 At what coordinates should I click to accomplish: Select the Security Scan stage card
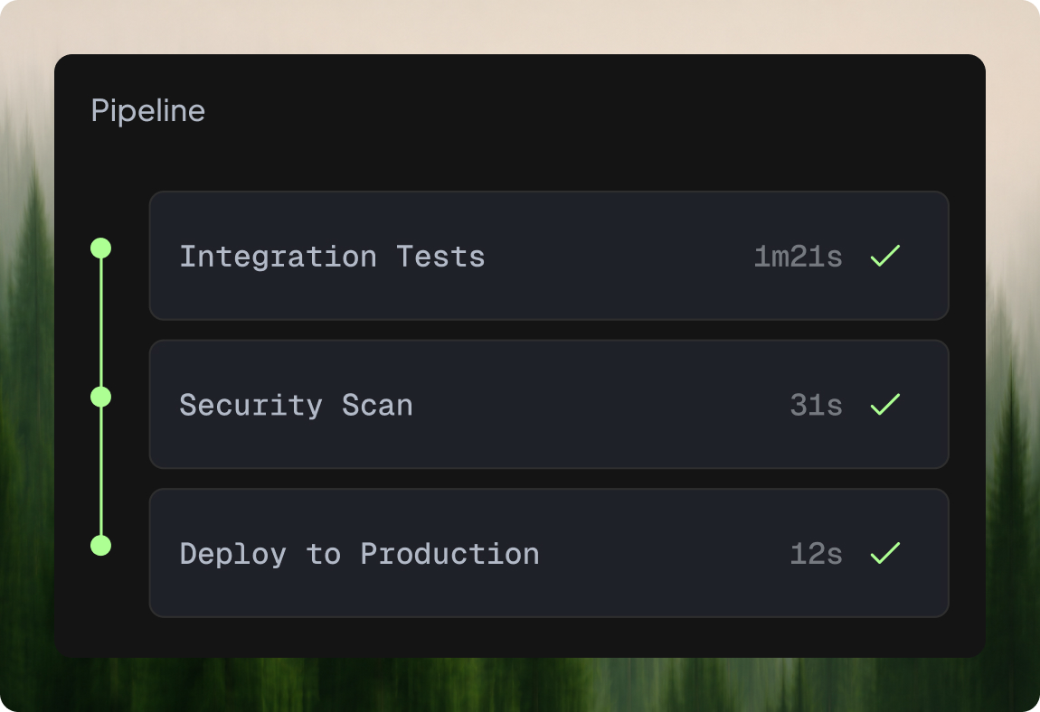point(549,405)
